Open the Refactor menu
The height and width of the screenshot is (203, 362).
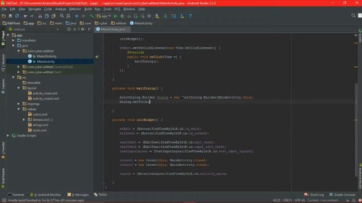click(75, 9)
